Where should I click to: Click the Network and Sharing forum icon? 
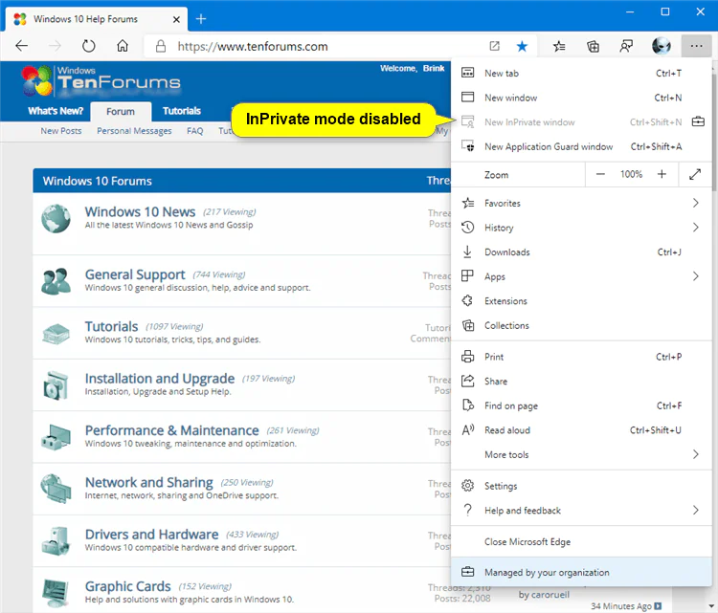(56, 489)
